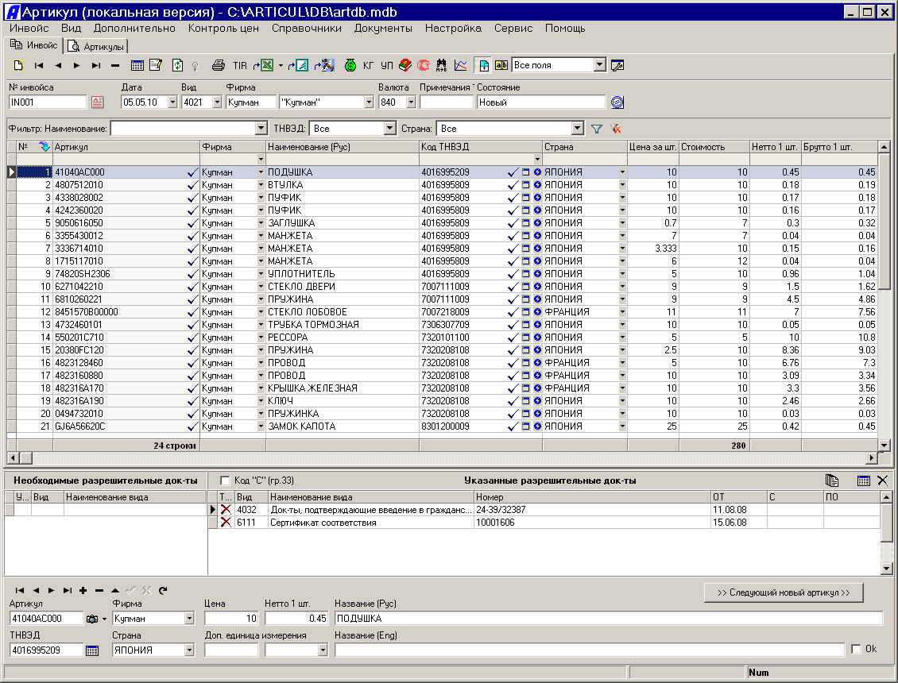Click the camera icon next to Артикул field

click(92, 619)
